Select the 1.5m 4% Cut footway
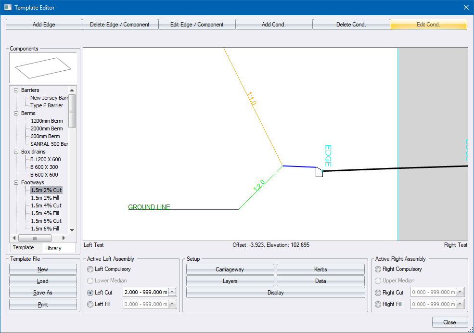The image size is (474, 333). (46, 206)
